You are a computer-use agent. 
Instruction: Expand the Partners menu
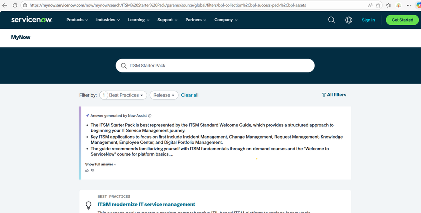coord(196,20)
